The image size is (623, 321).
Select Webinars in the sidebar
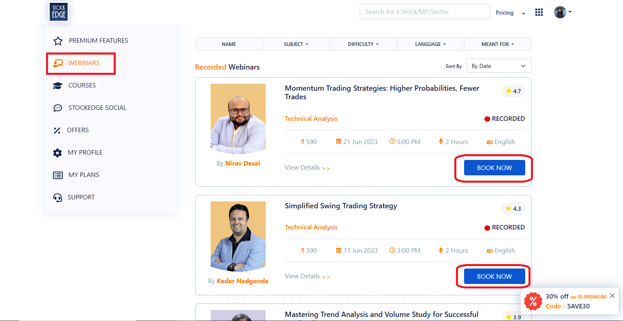[84, 63]
